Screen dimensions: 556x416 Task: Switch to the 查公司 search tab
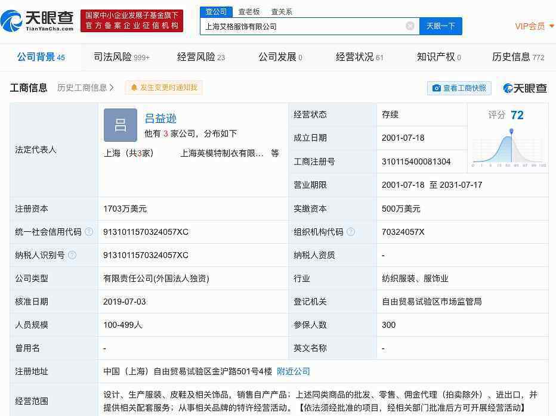click(216, 12)
